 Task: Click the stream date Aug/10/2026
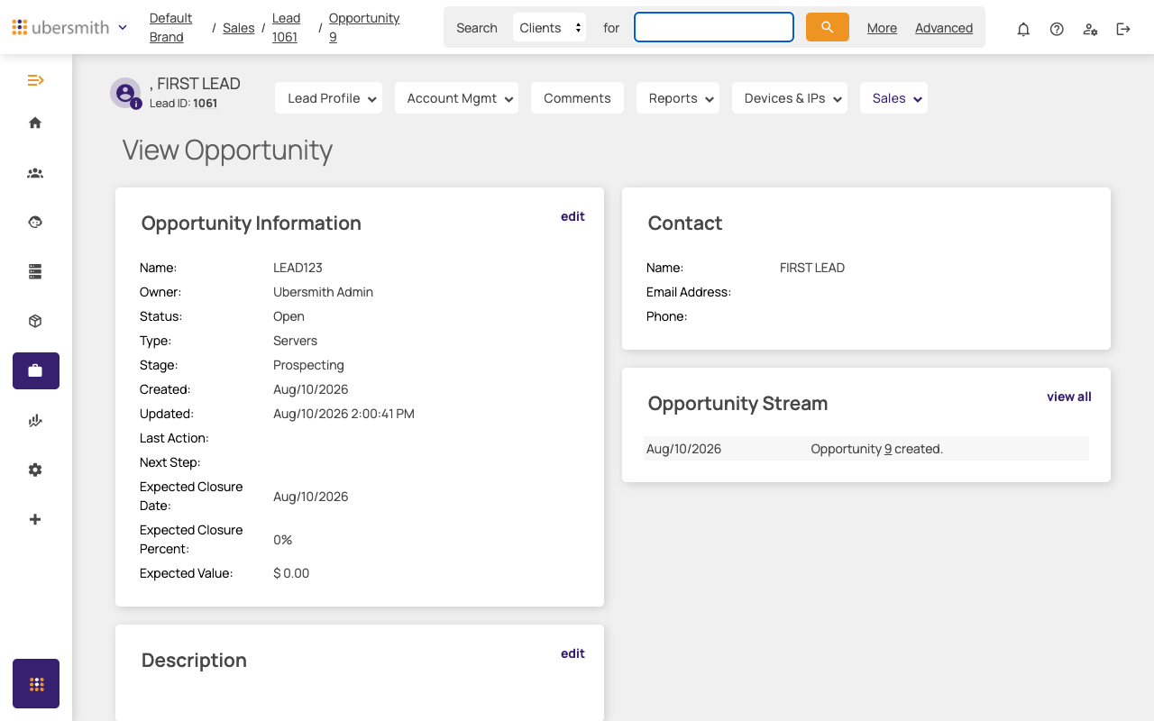pos(683,449)
